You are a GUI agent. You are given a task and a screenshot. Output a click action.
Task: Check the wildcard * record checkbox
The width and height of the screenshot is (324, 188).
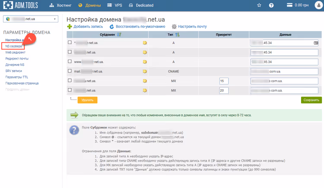coord(70,42)
